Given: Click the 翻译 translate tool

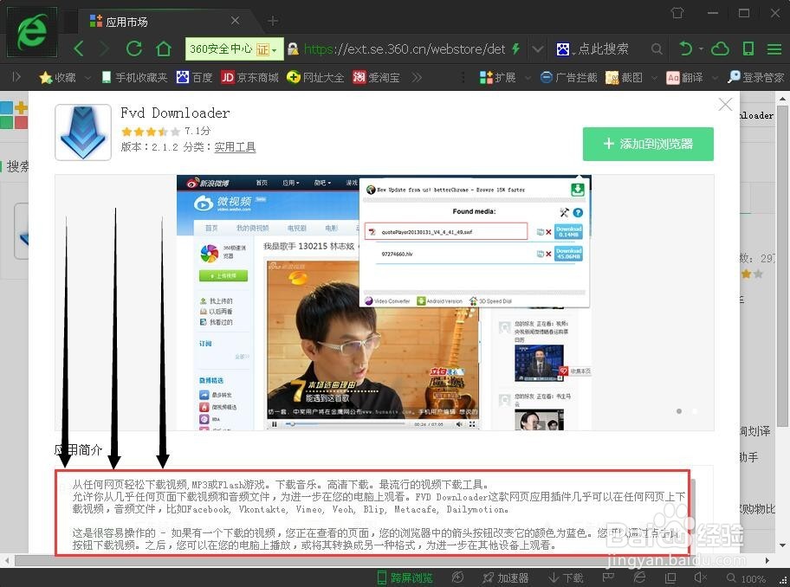Looking at the screenshot, I should (684, 78).
